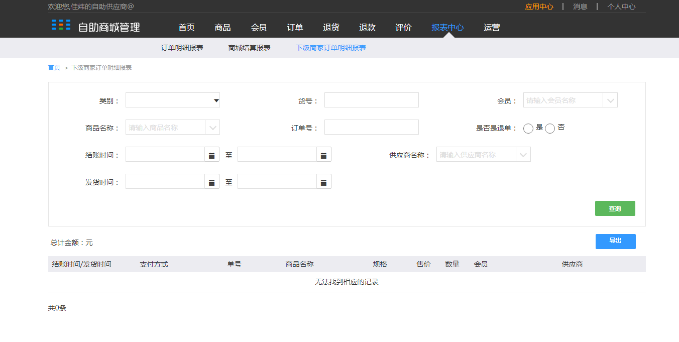Open the 运营 menu

tap(492, 28)
